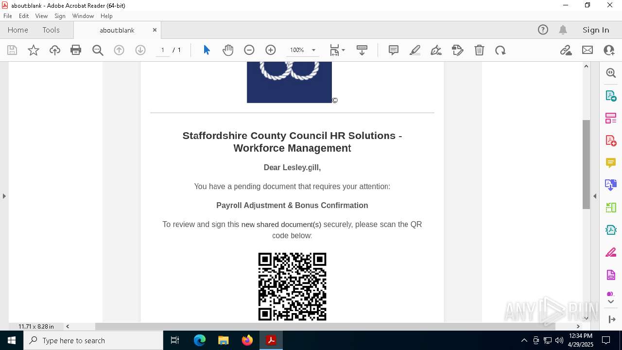The image size is (622, 350).
Task: Click the horizontal scrollbar thumb
Action: pos(325,327)
